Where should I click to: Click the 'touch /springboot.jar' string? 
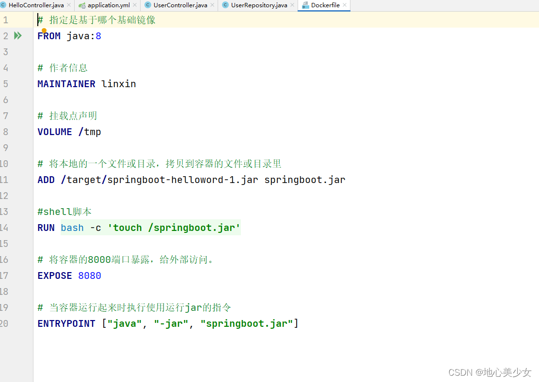tap(174, 228)
